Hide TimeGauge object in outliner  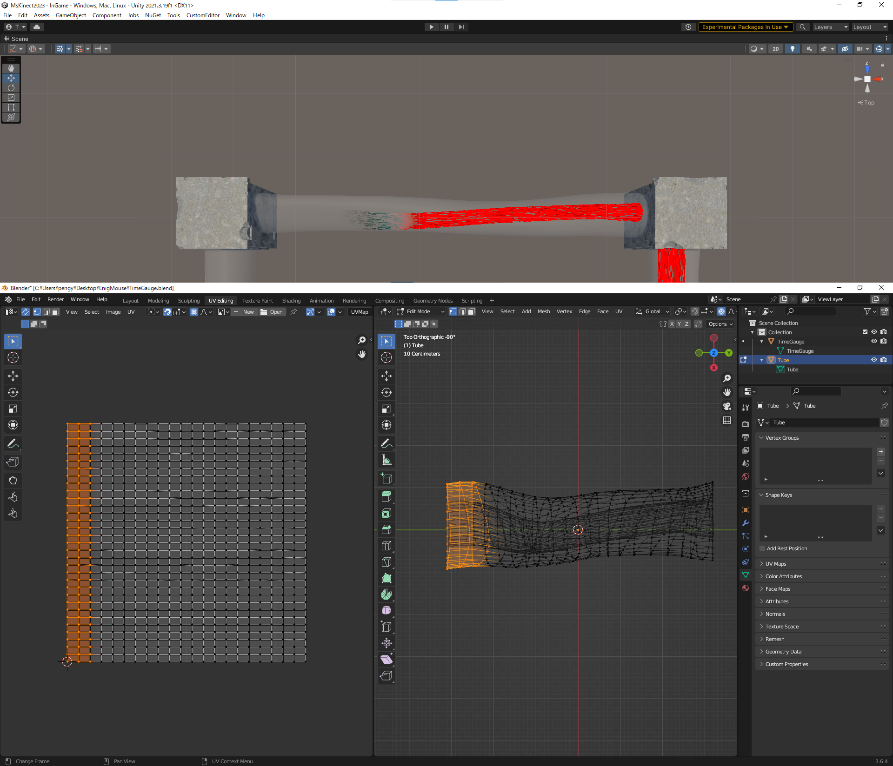coord(874,341)
